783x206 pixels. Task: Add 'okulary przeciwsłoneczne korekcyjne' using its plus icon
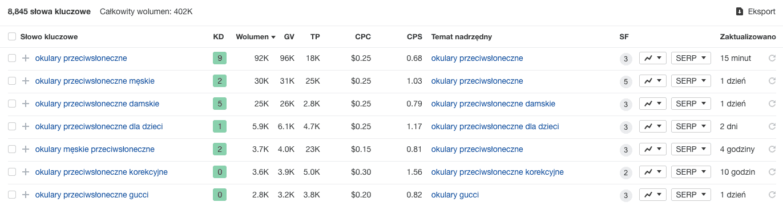[x=25, y=172]
